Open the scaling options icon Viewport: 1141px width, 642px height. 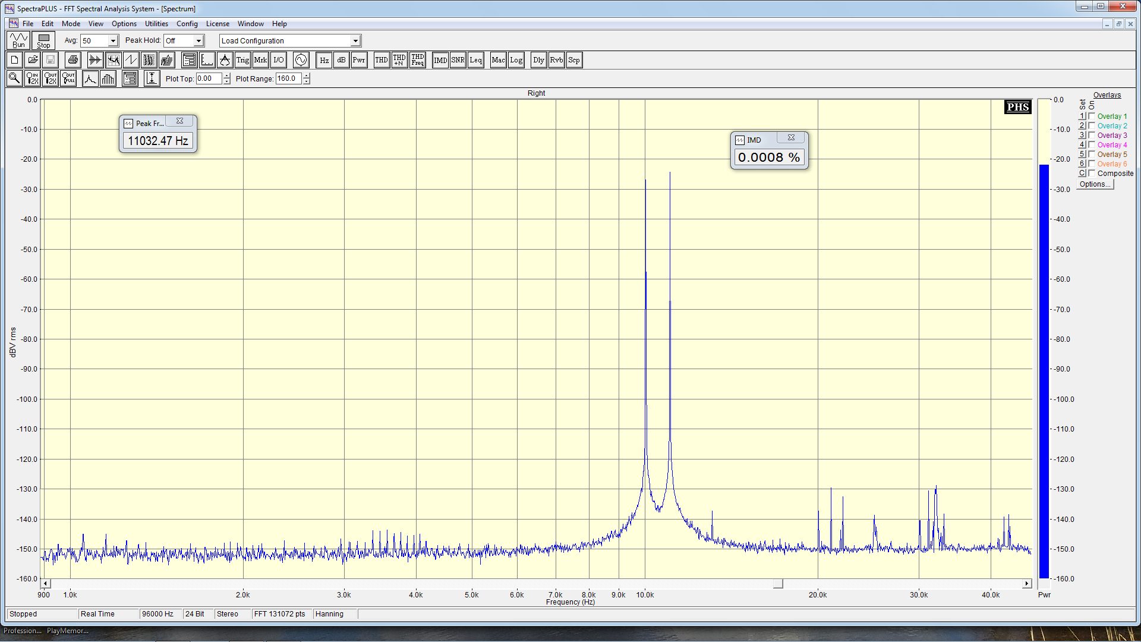click(207, 60)
